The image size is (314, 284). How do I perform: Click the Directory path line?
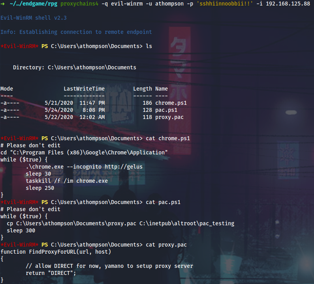pyautogui.click(x=74, y=67)
